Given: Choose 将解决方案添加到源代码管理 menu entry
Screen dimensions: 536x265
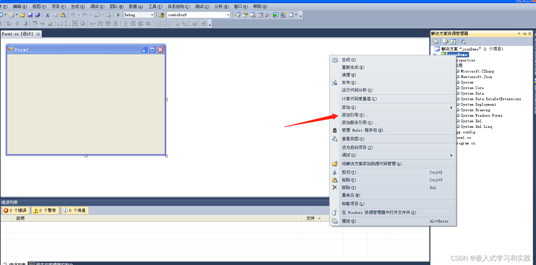Looking at the screenshot, I should pos(393,164).
